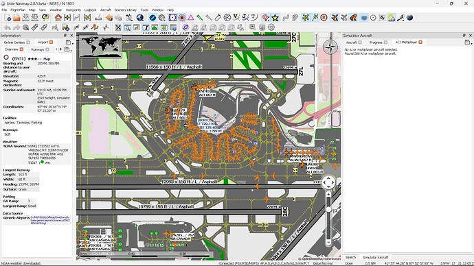Open the Information panel tab list dropdown
This screenshot has width=474, height=266.
[69, 43]
